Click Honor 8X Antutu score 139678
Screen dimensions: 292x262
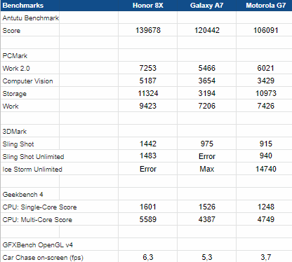pos(148,30)
